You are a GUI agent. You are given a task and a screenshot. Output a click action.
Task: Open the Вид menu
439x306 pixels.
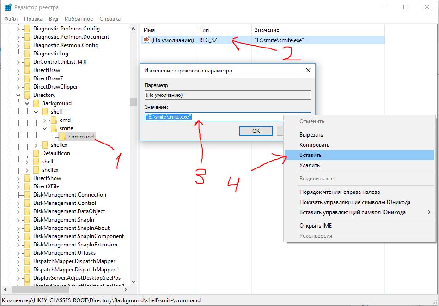(54, 19)
